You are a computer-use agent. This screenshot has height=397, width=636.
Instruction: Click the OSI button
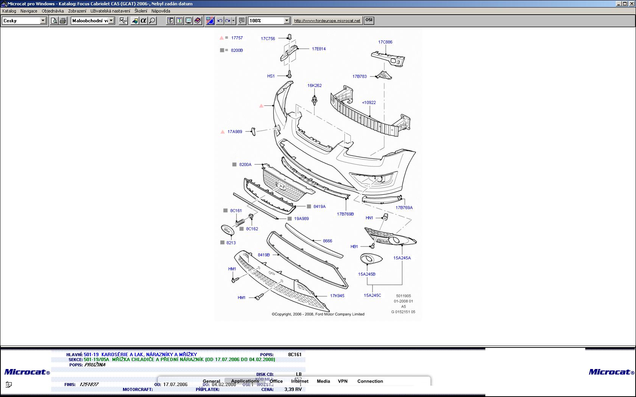369,20
